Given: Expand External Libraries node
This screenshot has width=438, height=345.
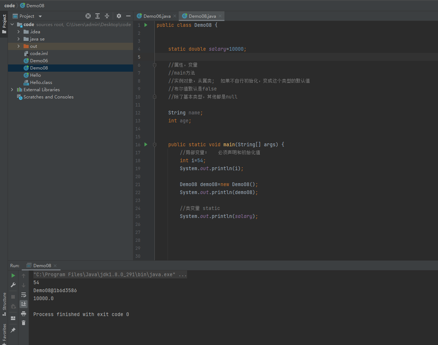Looking at the screenshot, I should click(x=12, y=90).
